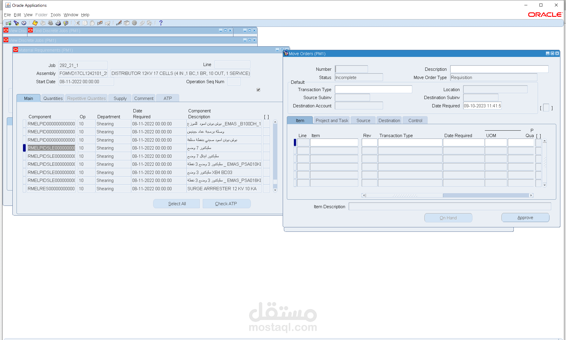Open the File menu
This screenshot has width=566, height=340.
[x=7, y=15]
